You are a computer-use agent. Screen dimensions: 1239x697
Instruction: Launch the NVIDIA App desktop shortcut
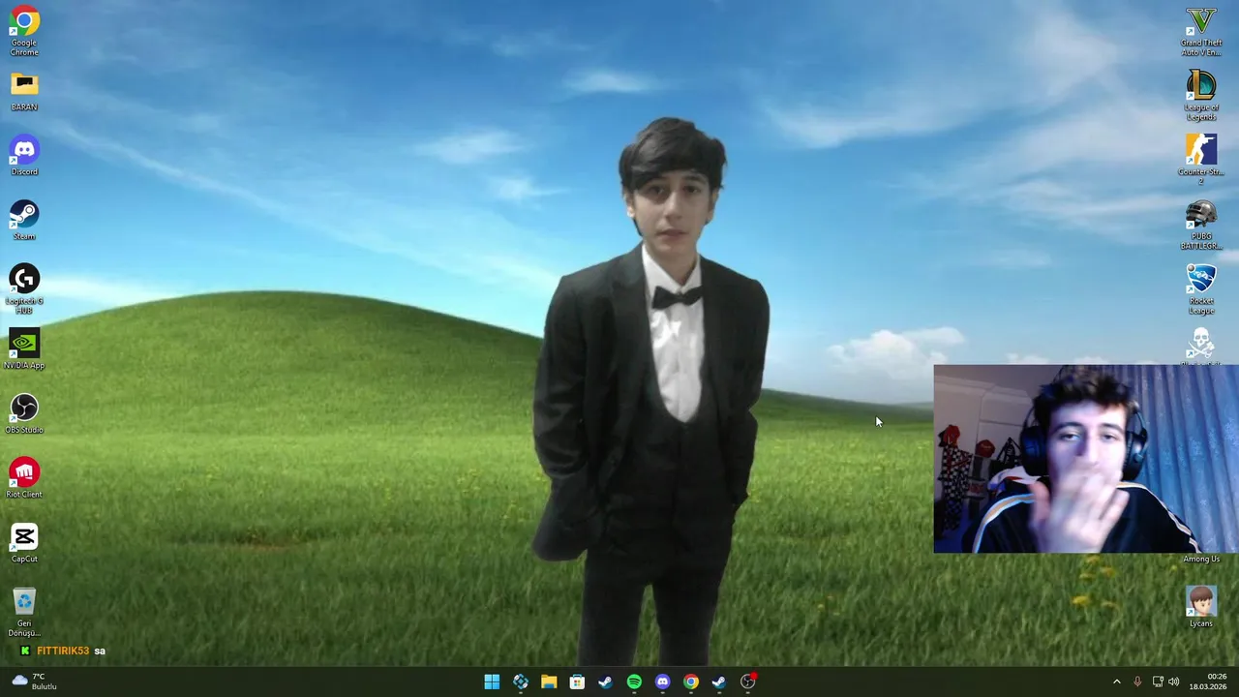[24, 349]
